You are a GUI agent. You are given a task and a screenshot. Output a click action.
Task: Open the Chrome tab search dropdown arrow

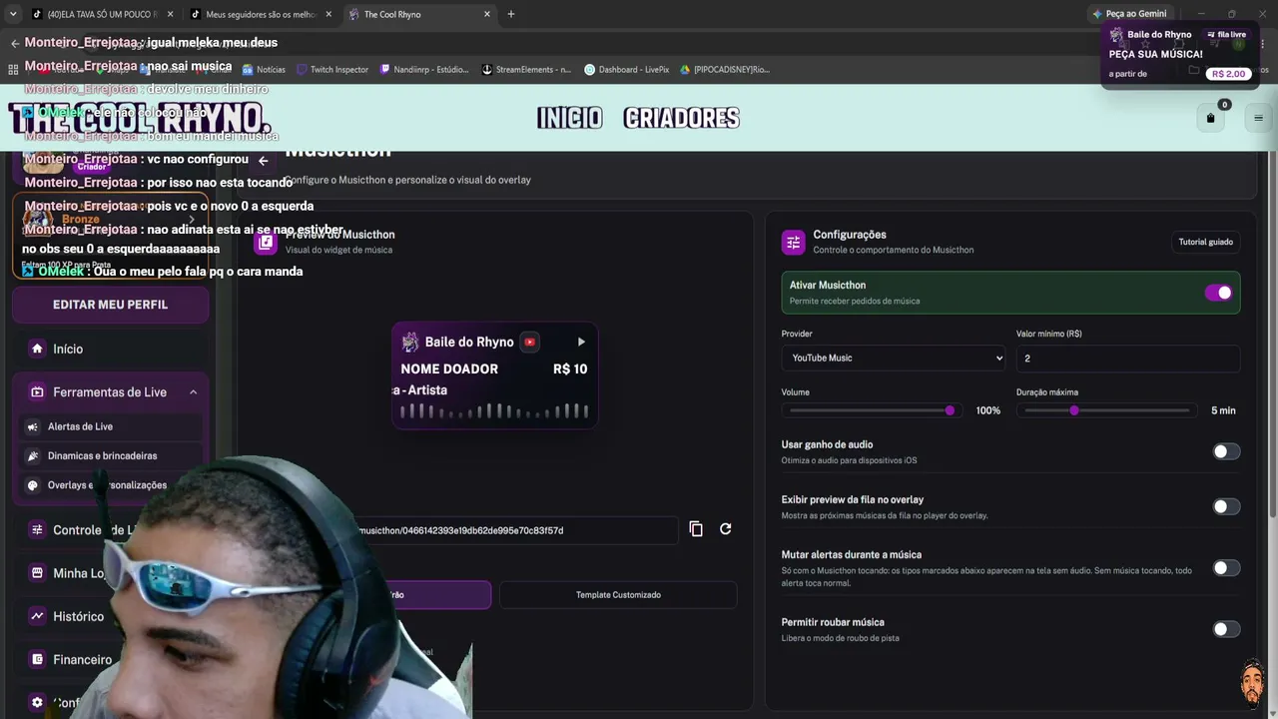coord(13,14)
